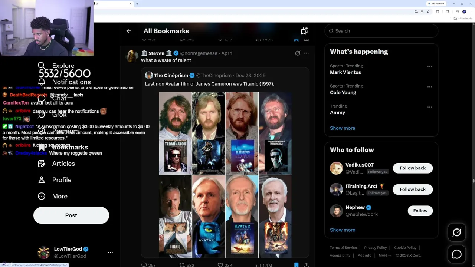This screenshot has height=267, width=475.
Task: Follow back the (Training Arc) account
Action: (x=413, y=189)
